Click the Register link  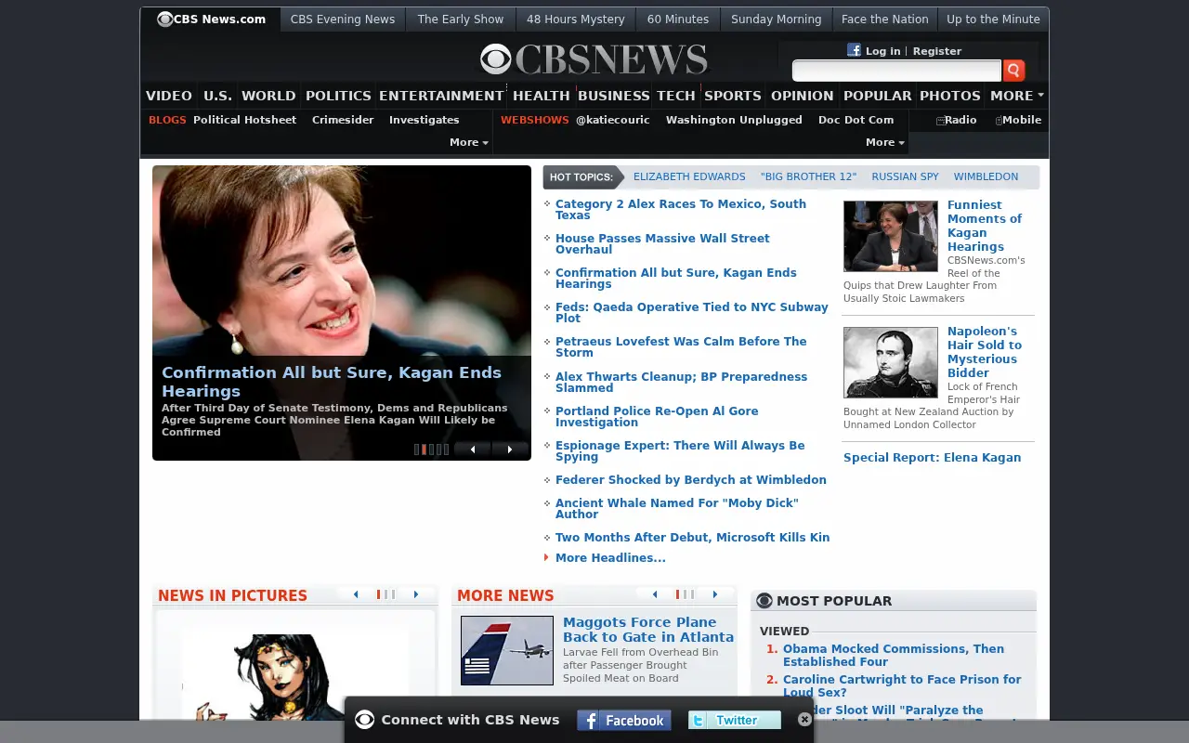(x=937, y=51)
